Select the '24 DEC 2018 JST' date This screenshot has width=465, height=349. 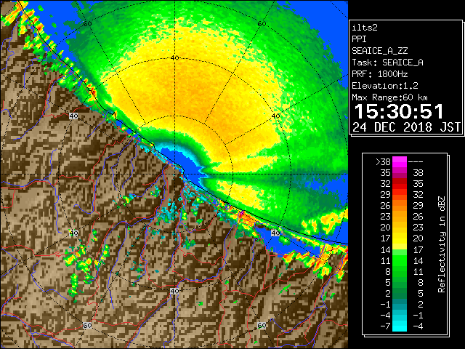407,127
